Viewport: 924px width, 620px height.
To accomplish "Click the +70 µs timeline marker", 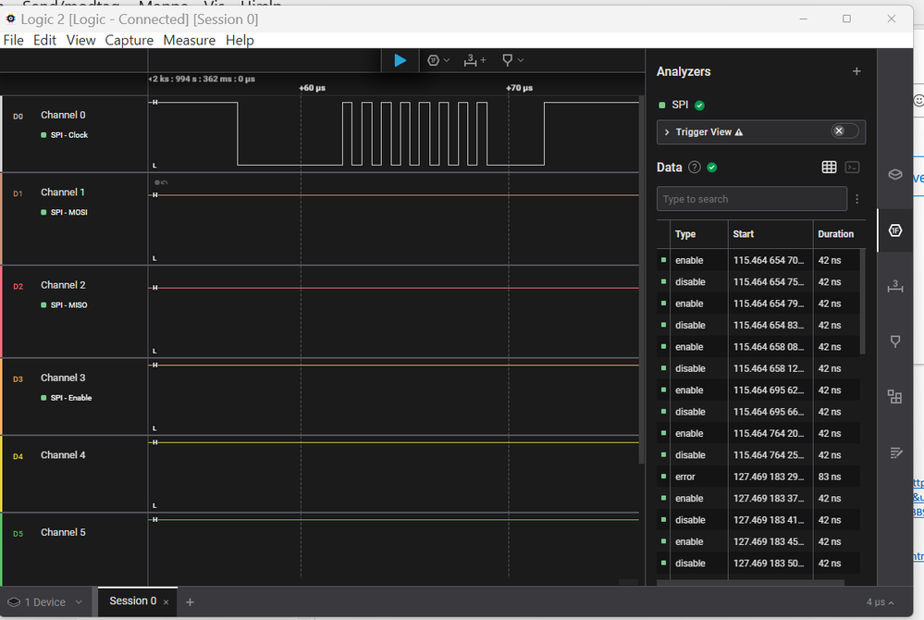I will (x=519, y=88).
